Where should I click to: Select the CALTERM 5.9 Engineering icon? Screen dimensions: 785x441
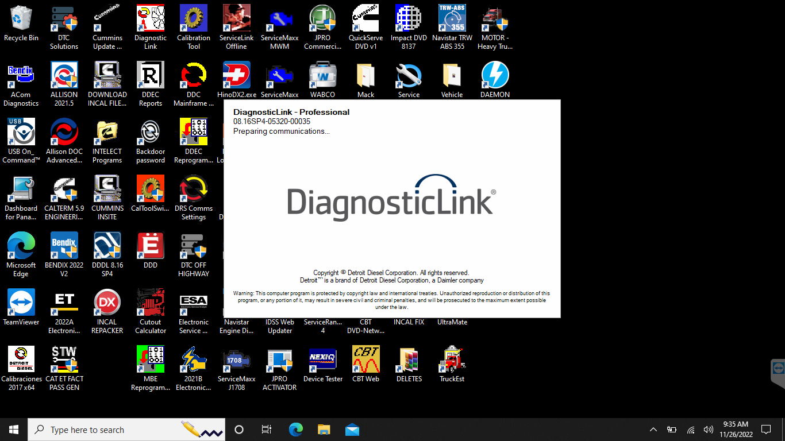pyautogui.click(x=64, y=189)
